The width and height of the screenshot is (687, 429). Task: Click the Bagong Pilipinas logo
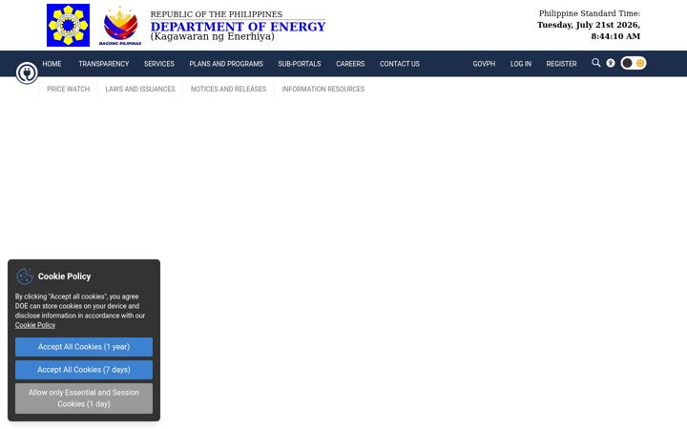coord(120,26)
